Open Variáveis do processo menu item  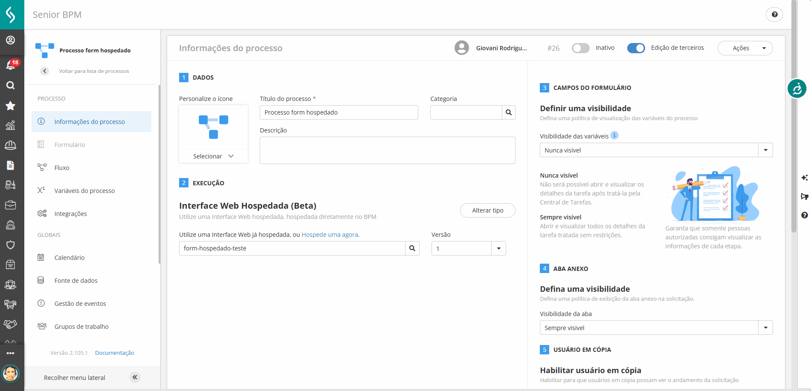coord(91,191)
